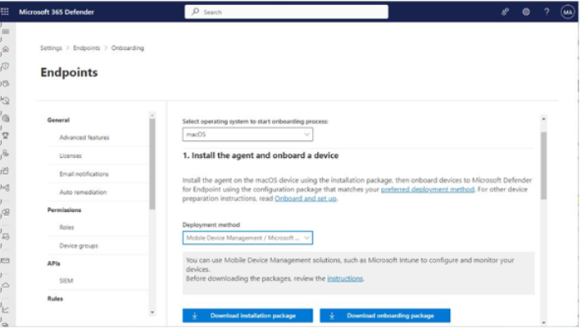
Task: Click Download installation package button
Action: click(x=247, y=316)
